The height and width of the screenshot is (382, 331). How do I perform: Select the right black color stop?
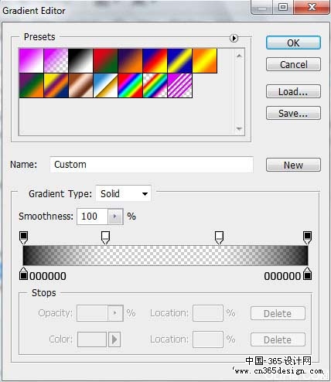coord(307,274)
